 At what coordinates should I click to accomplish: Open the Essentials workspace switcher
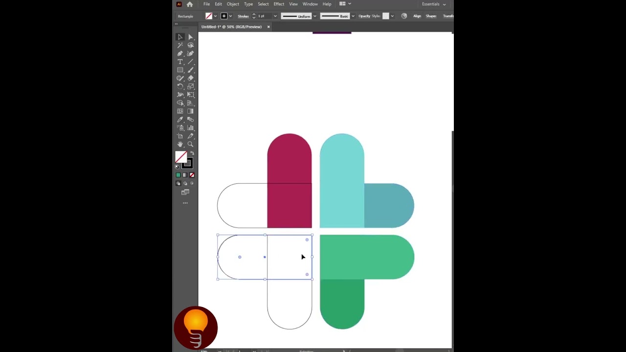(x=434, y=4)
